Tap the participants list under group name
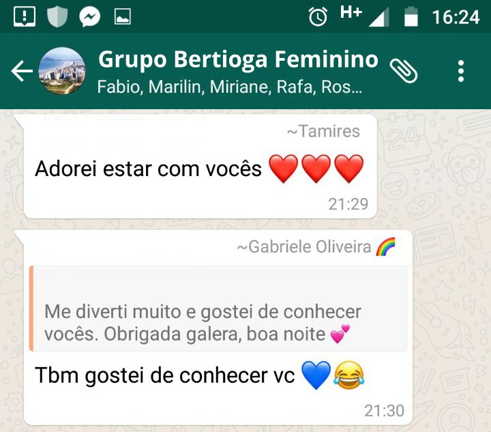 coord(230,87)
